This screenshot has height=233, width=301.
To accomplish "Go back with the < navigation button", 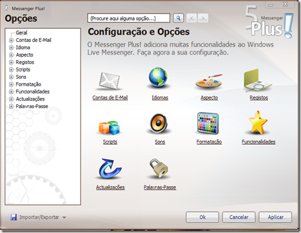I will [191, 18].
